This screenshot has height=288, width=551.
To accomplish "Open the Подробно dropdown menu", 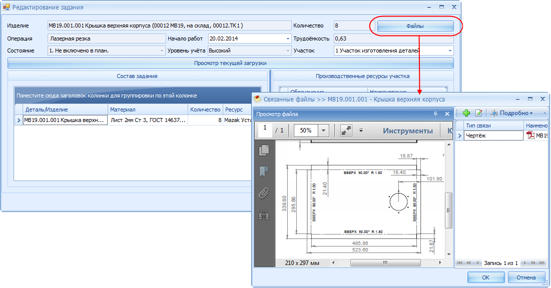I will click(x=513, y=113).
